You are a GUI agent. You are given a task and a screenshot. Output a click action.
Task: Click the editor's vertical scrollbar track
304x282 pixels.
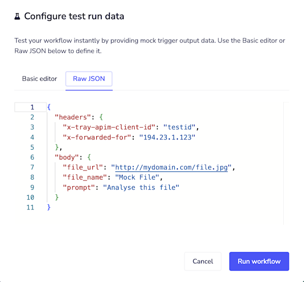pyautogui.click(x=286, y=162)
